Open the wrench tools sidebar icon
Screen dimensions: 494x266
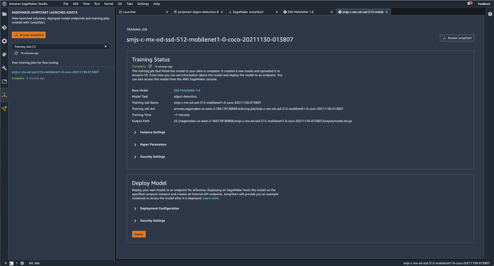coord(4,68)
